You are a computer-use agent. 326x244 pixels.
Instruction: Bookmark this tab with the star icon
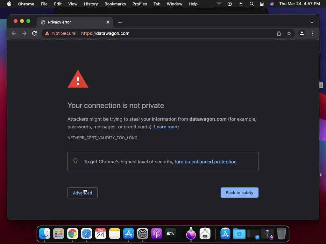pyautogui.click(x=289, y=33)
